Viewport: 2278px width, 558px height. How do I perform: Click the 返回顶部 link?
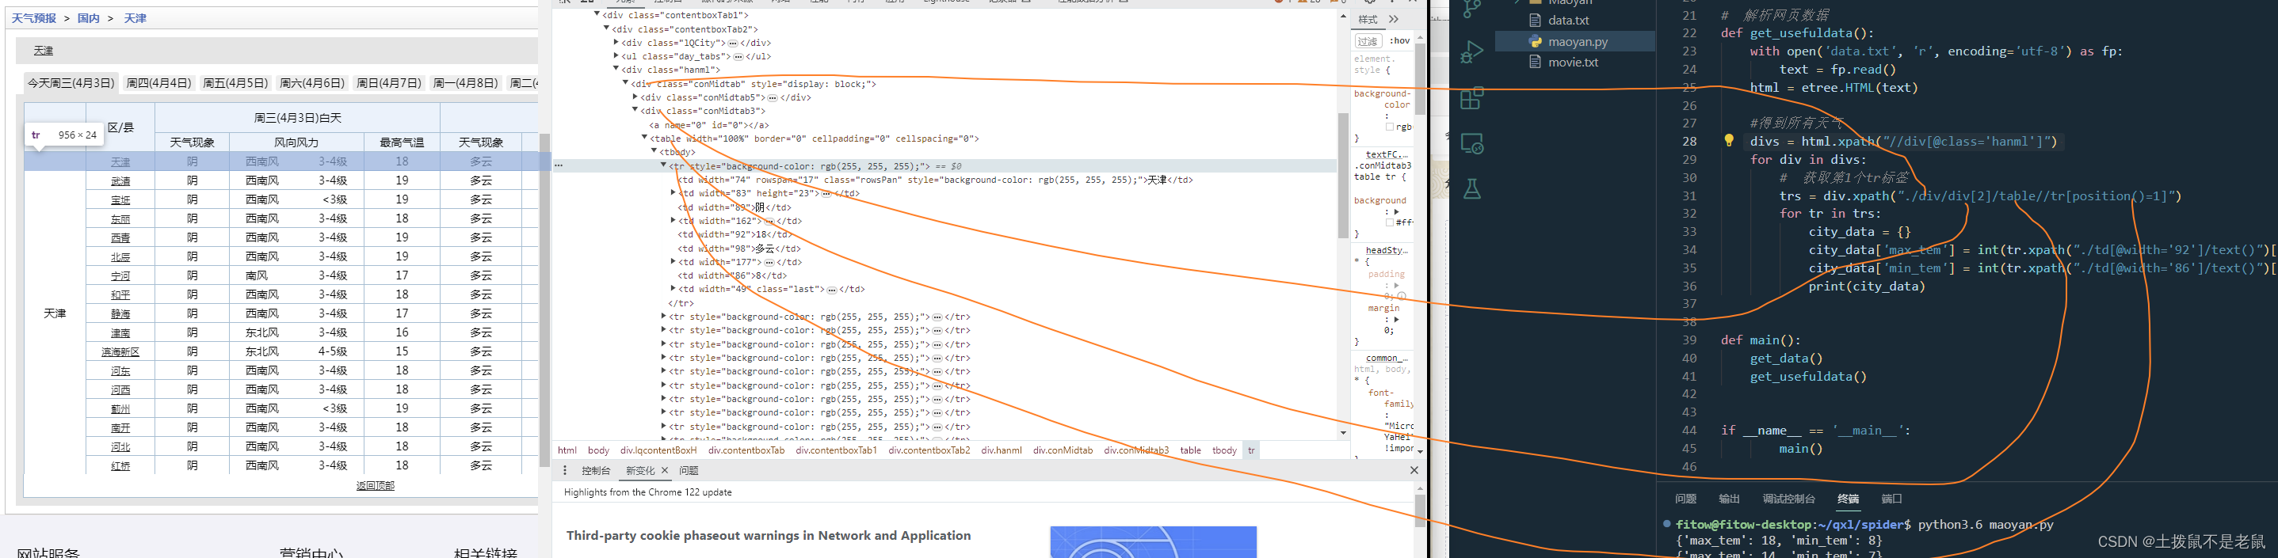(x=375, y=486)
